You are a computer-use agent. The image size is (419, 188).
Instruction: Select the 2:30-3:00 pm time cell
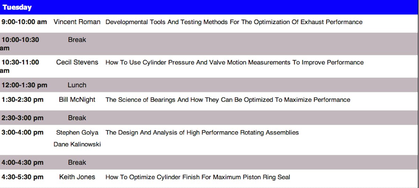[23, 118]
